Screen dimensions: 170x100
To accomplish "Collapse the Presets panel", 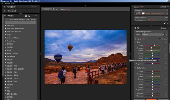I will pos(5,16).
